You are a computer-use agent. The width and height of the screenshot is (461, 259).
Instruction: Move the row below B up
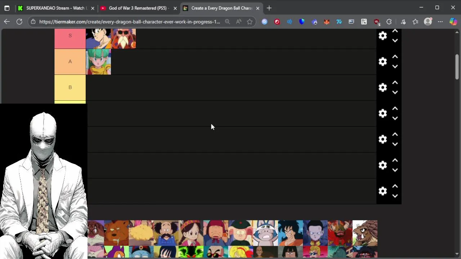pos(395,109)
